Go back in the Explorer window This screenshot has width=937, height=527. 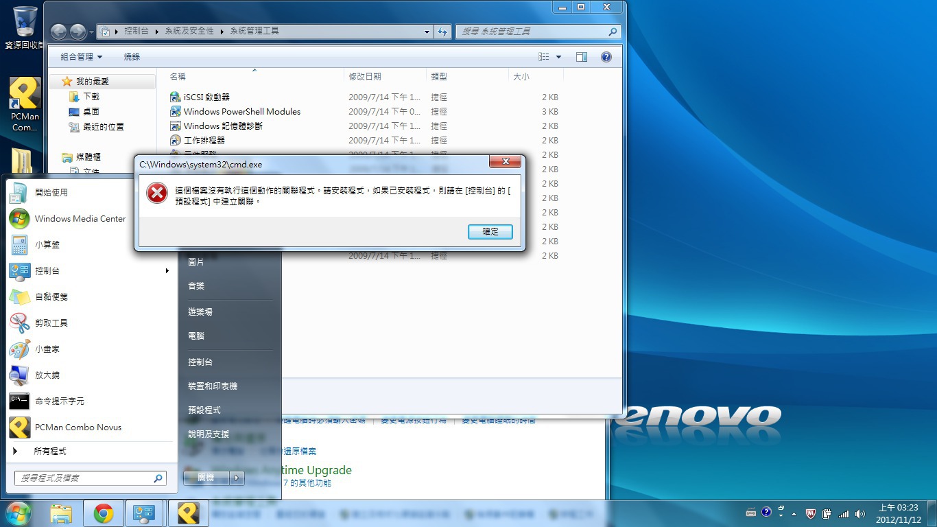(x=59, y=32)
